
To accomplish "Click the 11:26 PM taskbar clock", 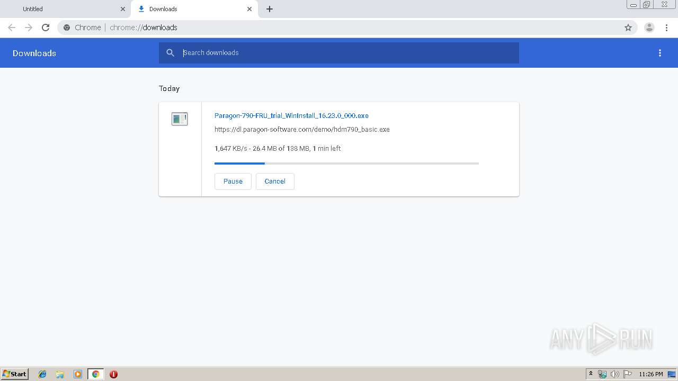I will pos(651,374).
